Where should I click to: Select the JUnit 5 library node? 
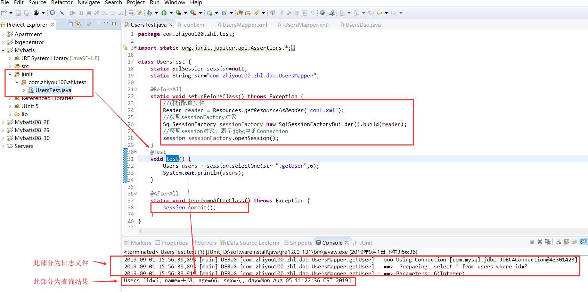point(26,106)
